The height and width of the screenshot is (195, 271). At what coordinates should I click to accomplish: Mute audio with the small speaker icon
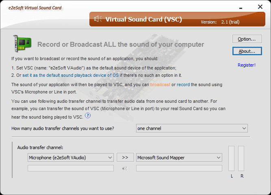tap(125, 169)
